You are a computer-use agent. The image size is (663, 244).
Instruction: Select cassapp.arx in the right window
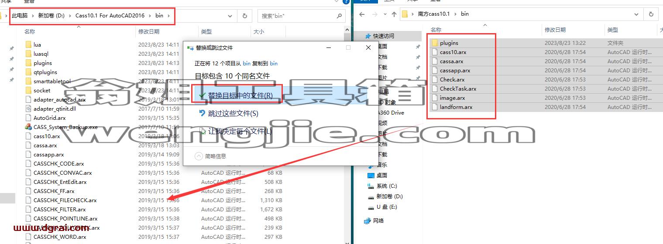(455, 71)
